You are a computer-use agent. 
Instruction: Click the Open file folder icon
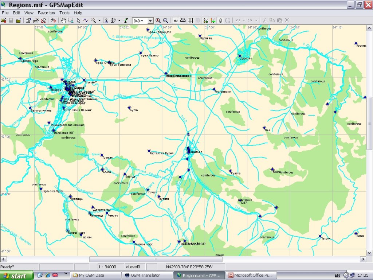(x=4, y=20)
